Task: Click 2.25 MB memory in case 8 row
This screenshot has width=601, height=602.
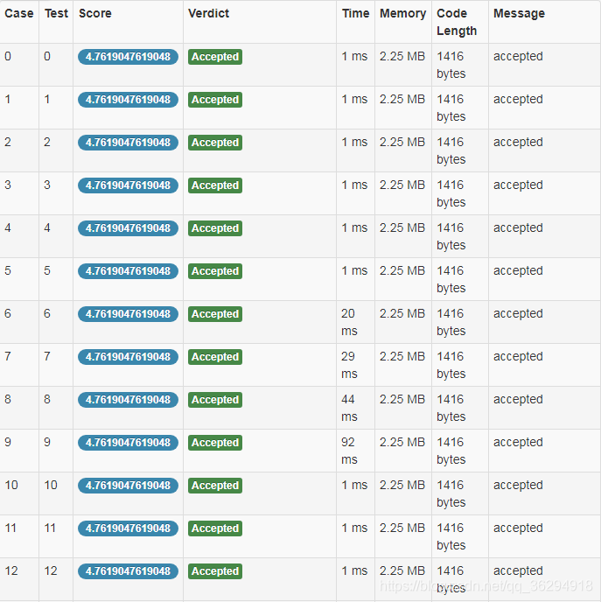Action: point(402,399)
